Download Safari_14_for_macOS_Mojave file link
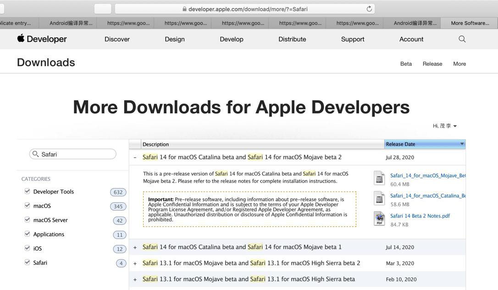498x290 pixels. pyautogui.click(x=428, y=175)
